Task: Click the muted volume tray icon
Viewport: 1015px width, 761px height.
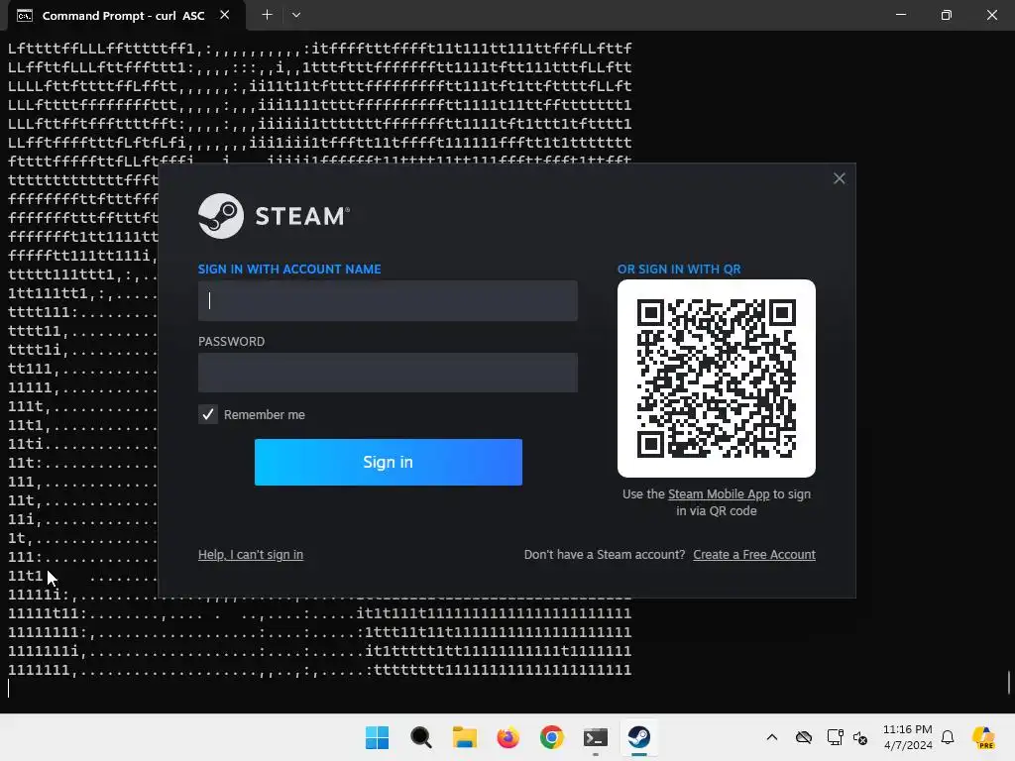Action: point(860,737)
